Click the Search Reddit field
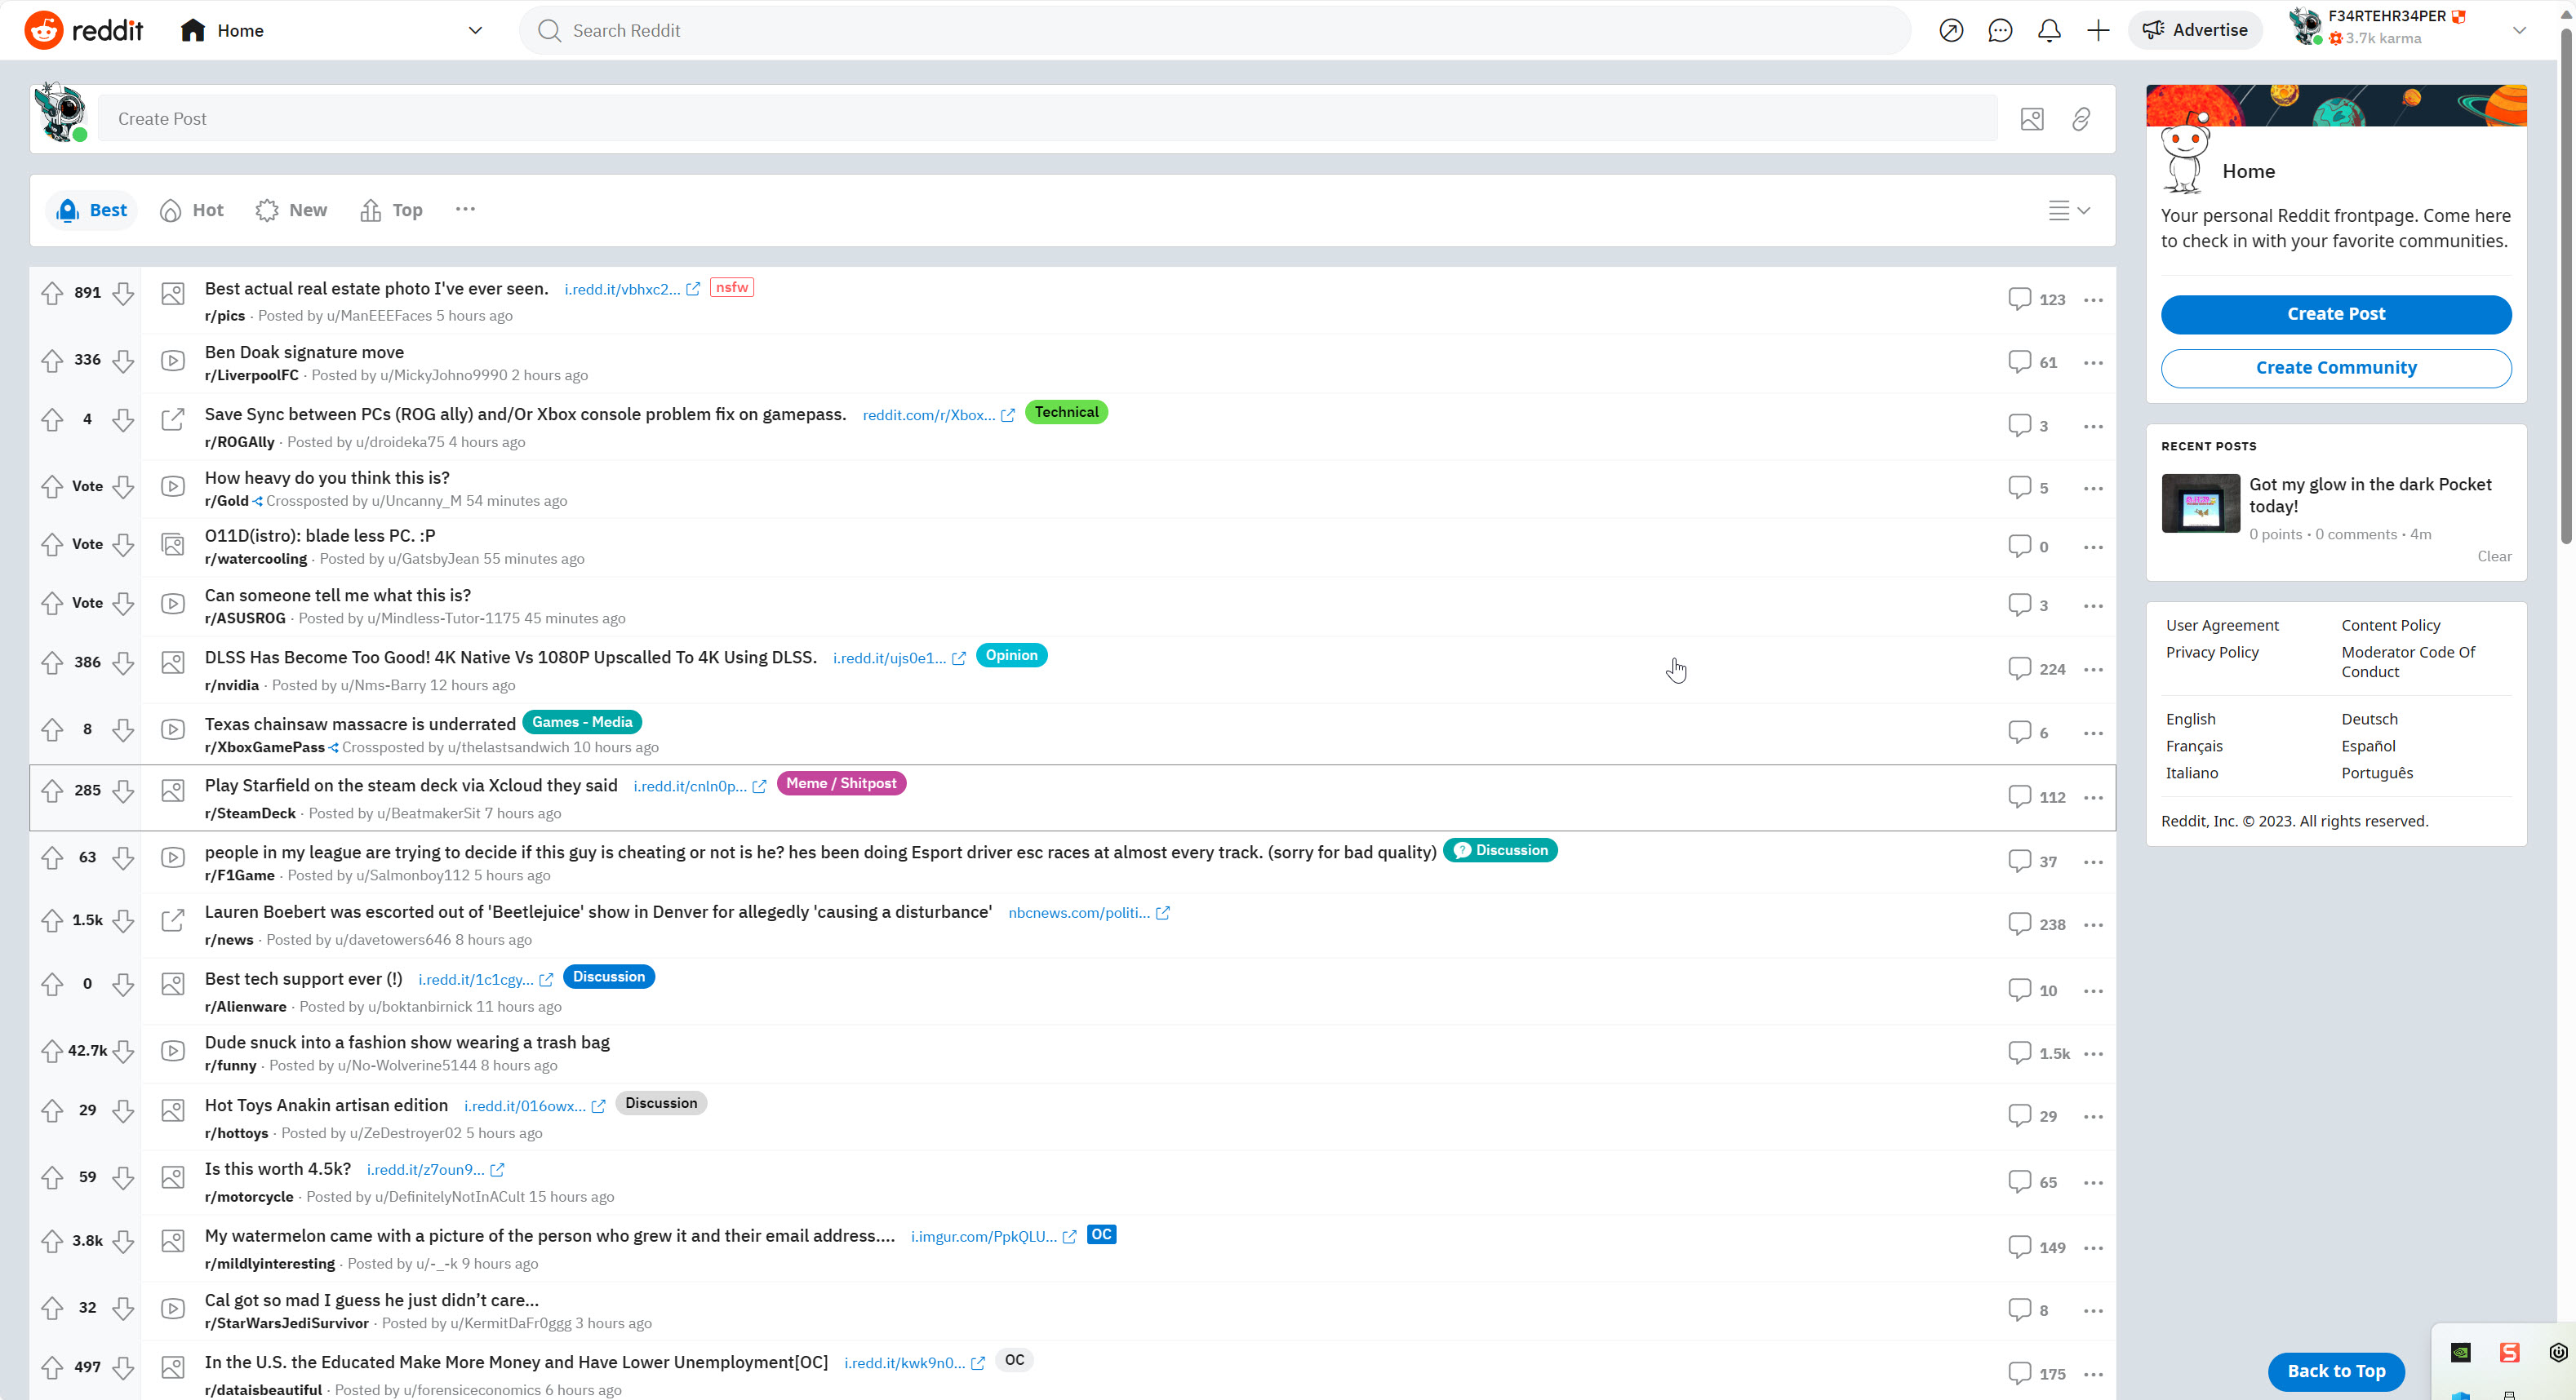 point(1214,30)
